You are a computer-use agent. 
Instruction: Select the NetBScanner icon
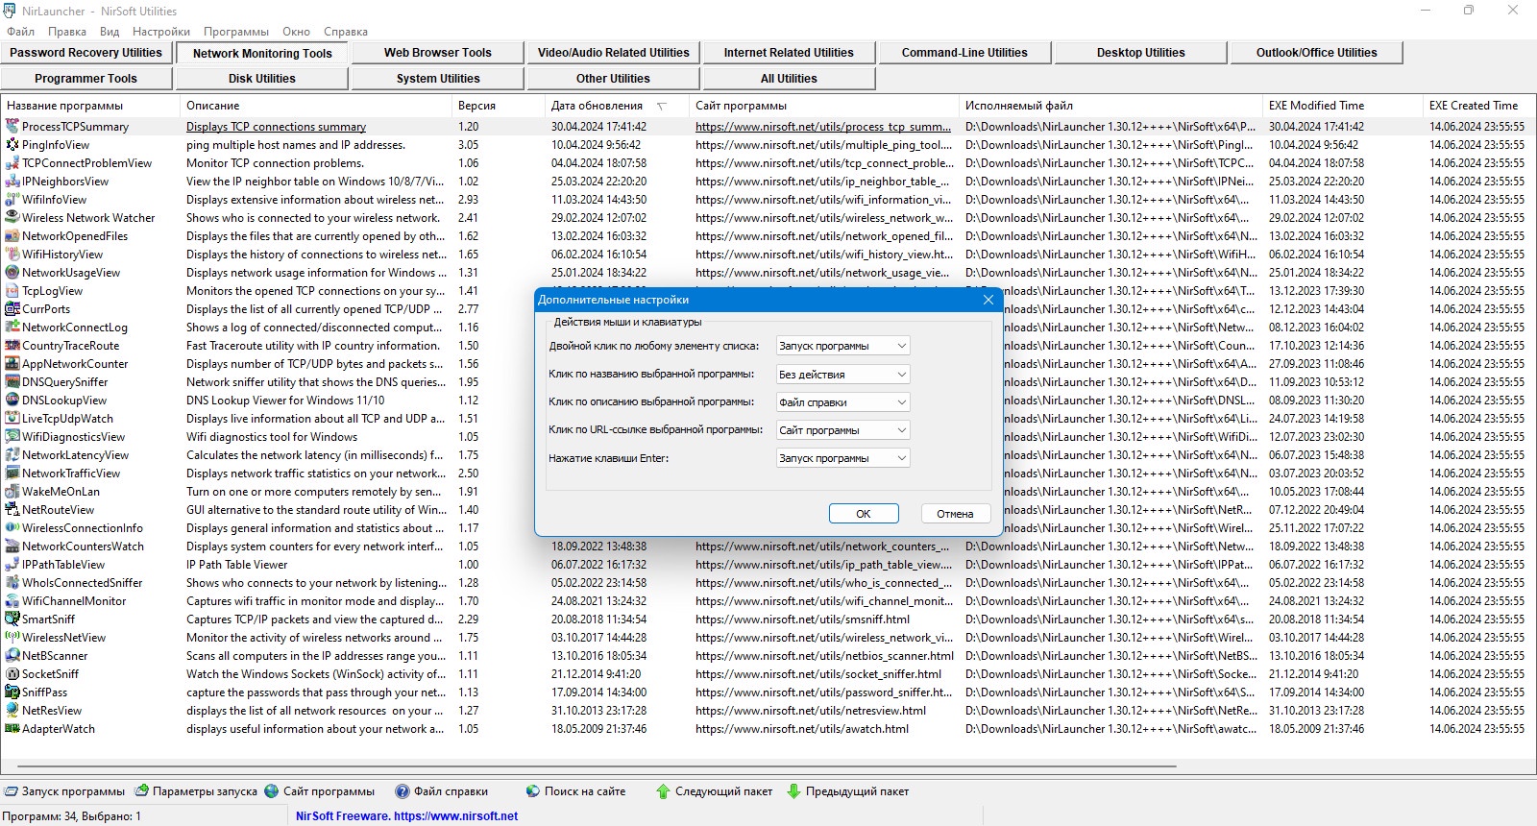click(x=12, y=656)
